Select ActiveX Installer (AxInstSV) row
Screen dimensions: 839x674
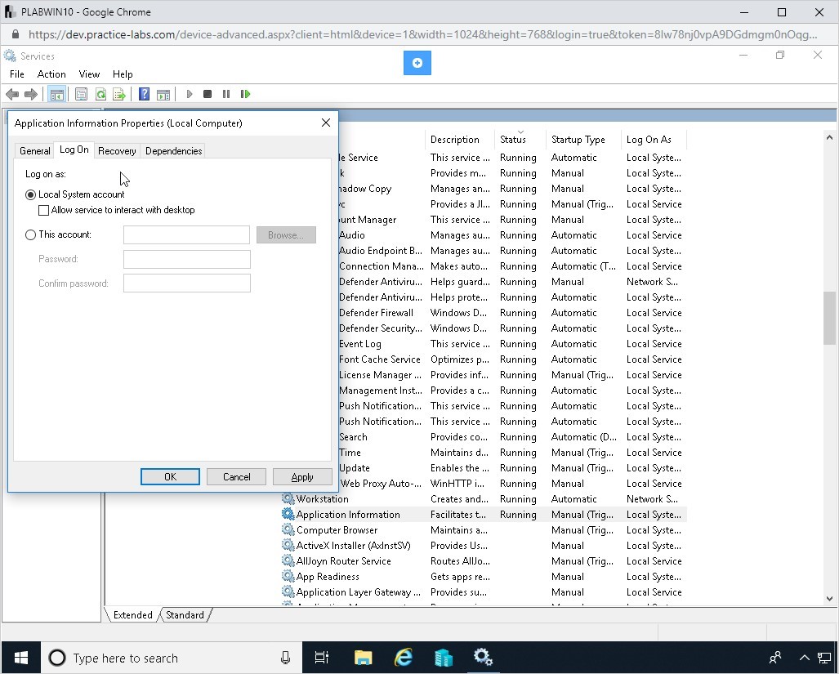(x=484, y=545)
